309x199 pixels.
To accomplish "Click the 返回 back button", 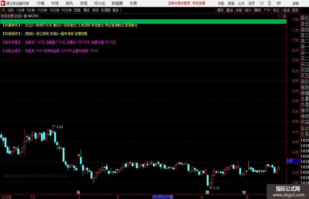I will (x=295, y=10).
